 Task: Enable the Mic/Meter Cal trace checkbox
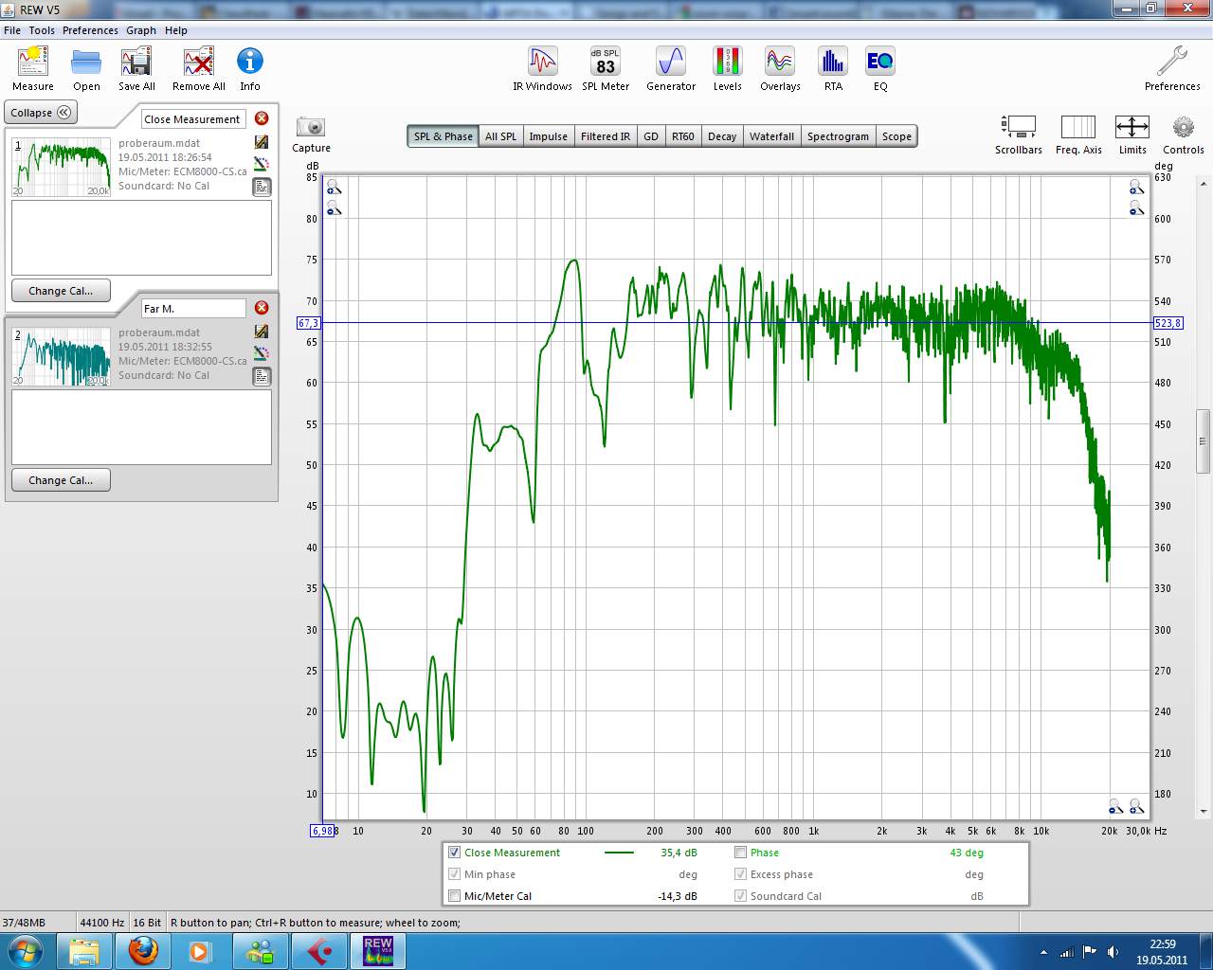[455, 896]
